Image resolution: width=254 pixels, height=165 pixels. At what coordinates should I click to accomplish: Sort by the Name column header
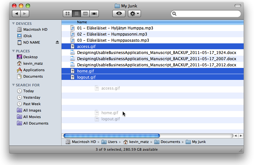[x=152, y=22]
